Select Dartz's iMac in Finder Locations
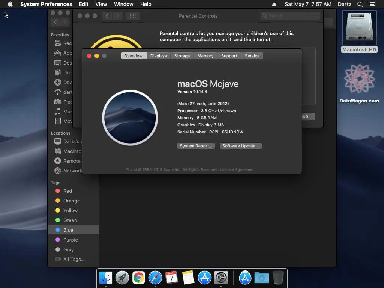This screenshot has width=384, height=288. pos(68,141)
